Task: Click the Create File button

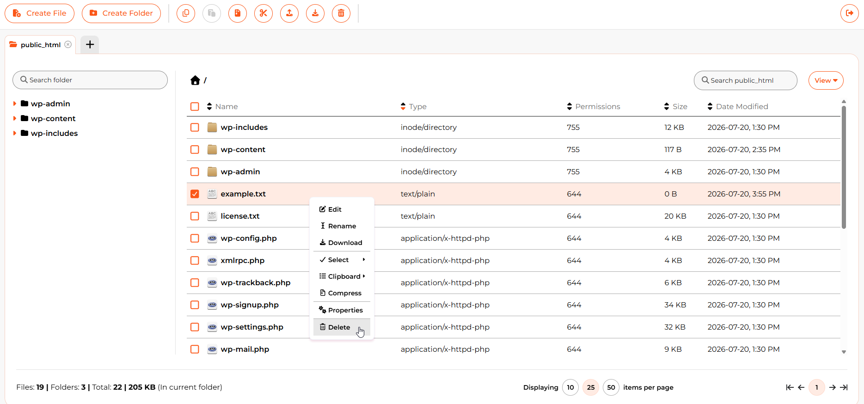Action: coord(40,13)
